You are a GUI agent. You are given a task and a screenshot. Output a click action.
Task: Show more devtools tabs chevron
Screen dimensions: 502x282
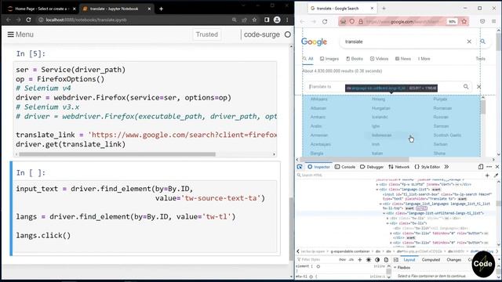(446, 167)
